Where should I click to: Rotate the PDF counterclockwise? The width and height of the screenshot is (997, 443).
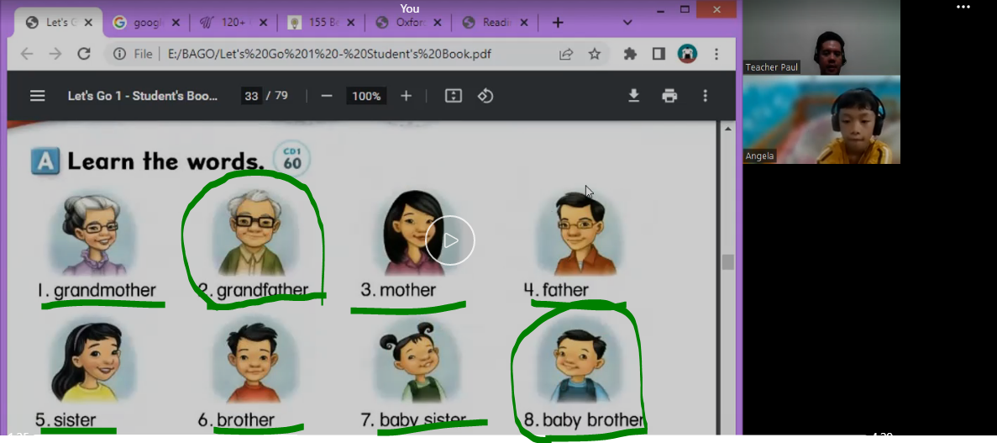coord(485,96)
